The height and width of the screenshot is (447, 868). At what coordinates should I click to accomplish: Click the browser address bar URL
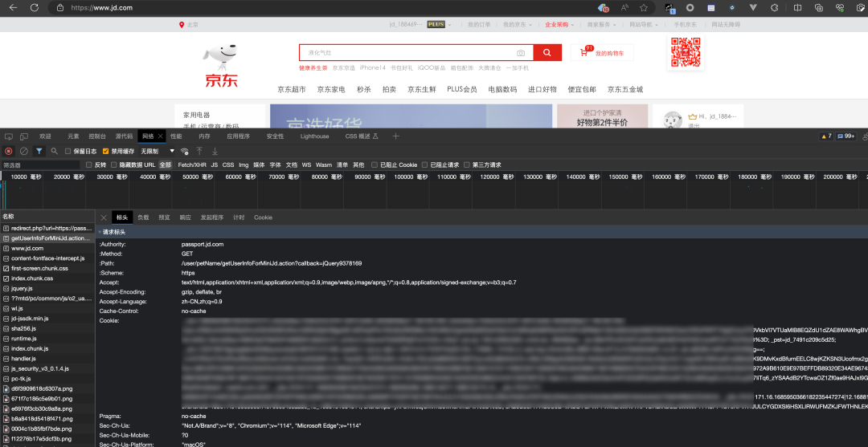click(101, 8)
